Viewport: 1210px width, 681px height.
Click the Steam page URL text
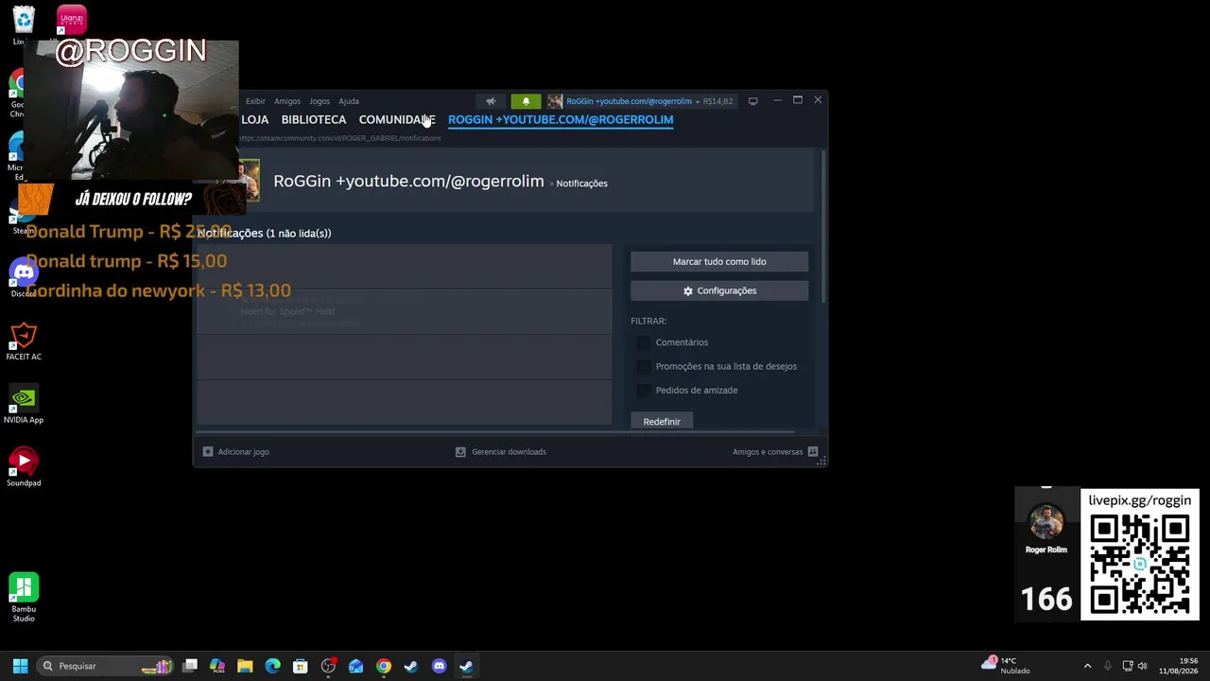point(339,138)
